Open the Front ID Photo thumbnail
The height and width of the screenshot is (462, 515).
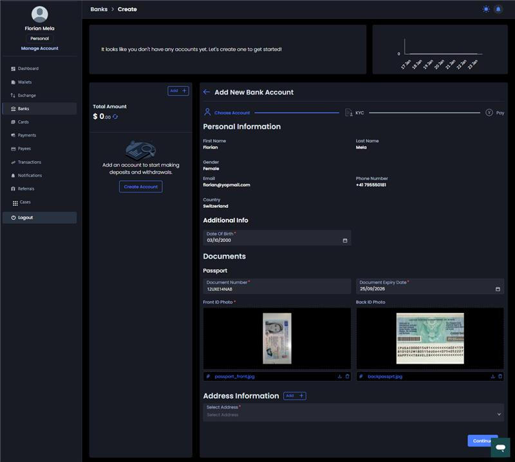(277, 338)
